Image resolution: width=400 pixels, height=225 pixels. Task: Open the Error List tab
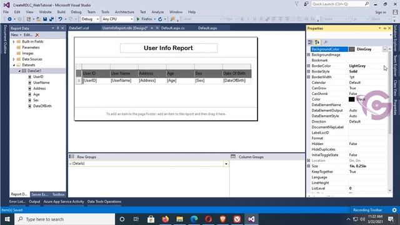[x=17, y=201]
